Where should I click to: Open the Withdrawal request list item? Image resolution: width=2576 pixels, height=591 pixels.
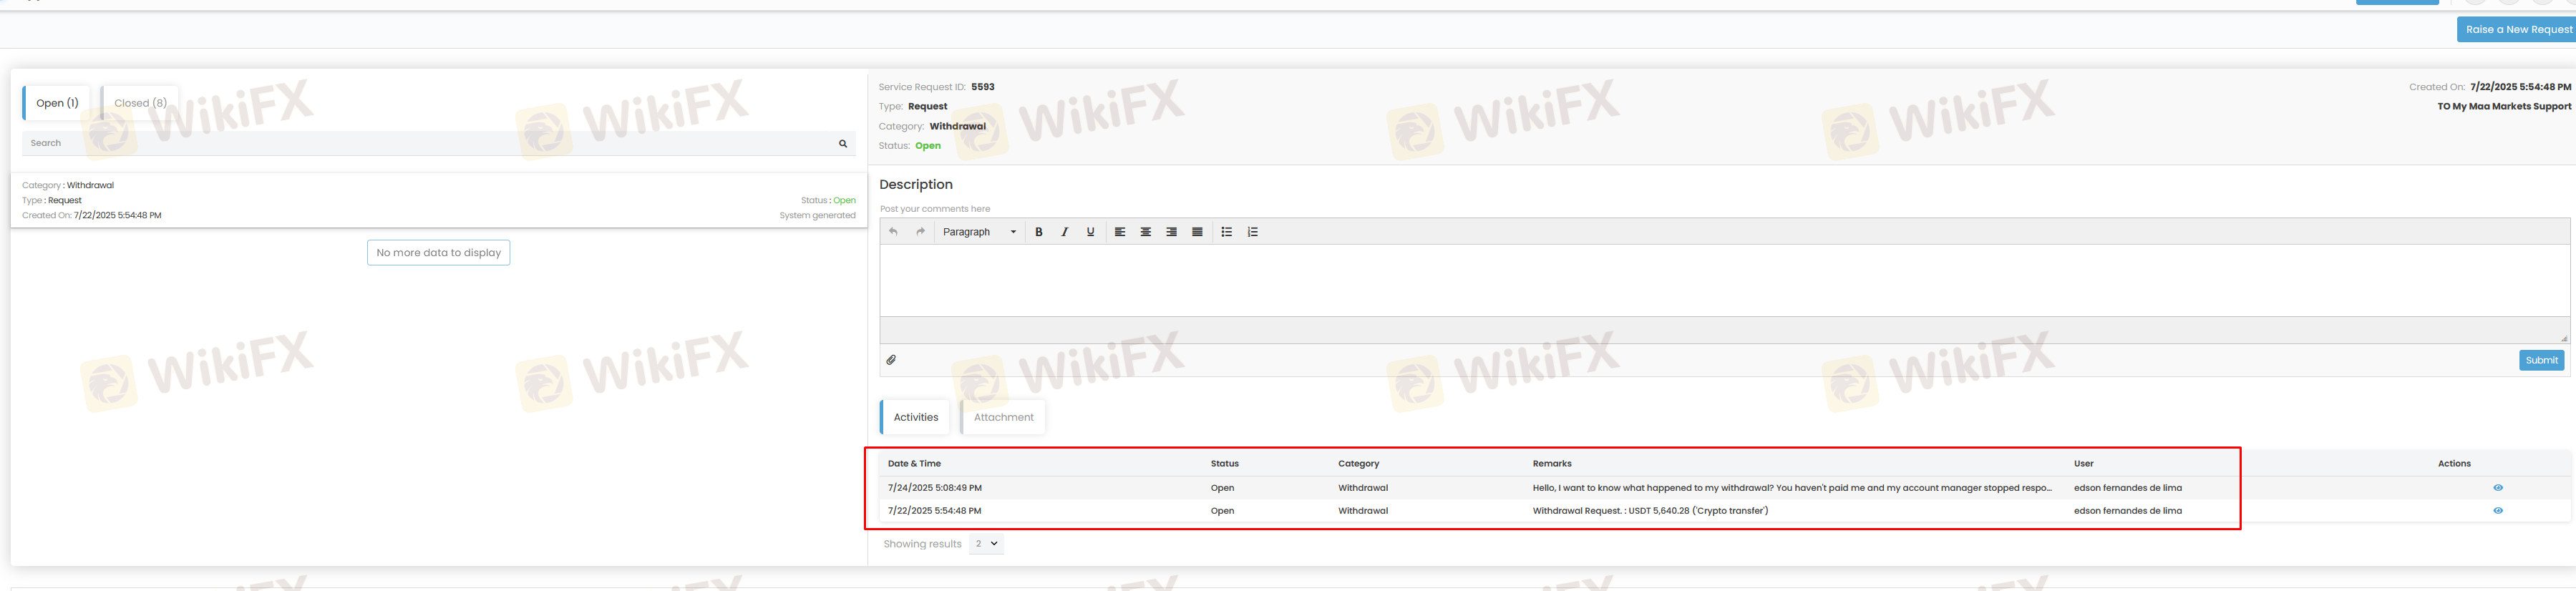(x=439, y=200)
